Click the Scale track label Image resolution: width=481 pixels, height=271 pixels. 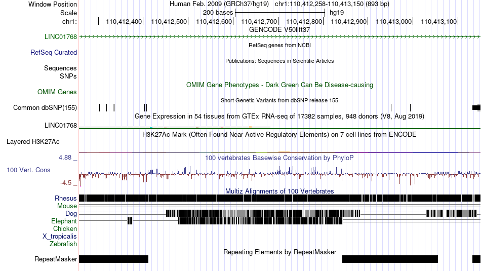68,13
